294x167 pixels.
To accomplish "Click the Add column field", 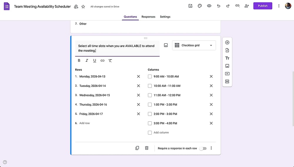I will coord(161,133).
